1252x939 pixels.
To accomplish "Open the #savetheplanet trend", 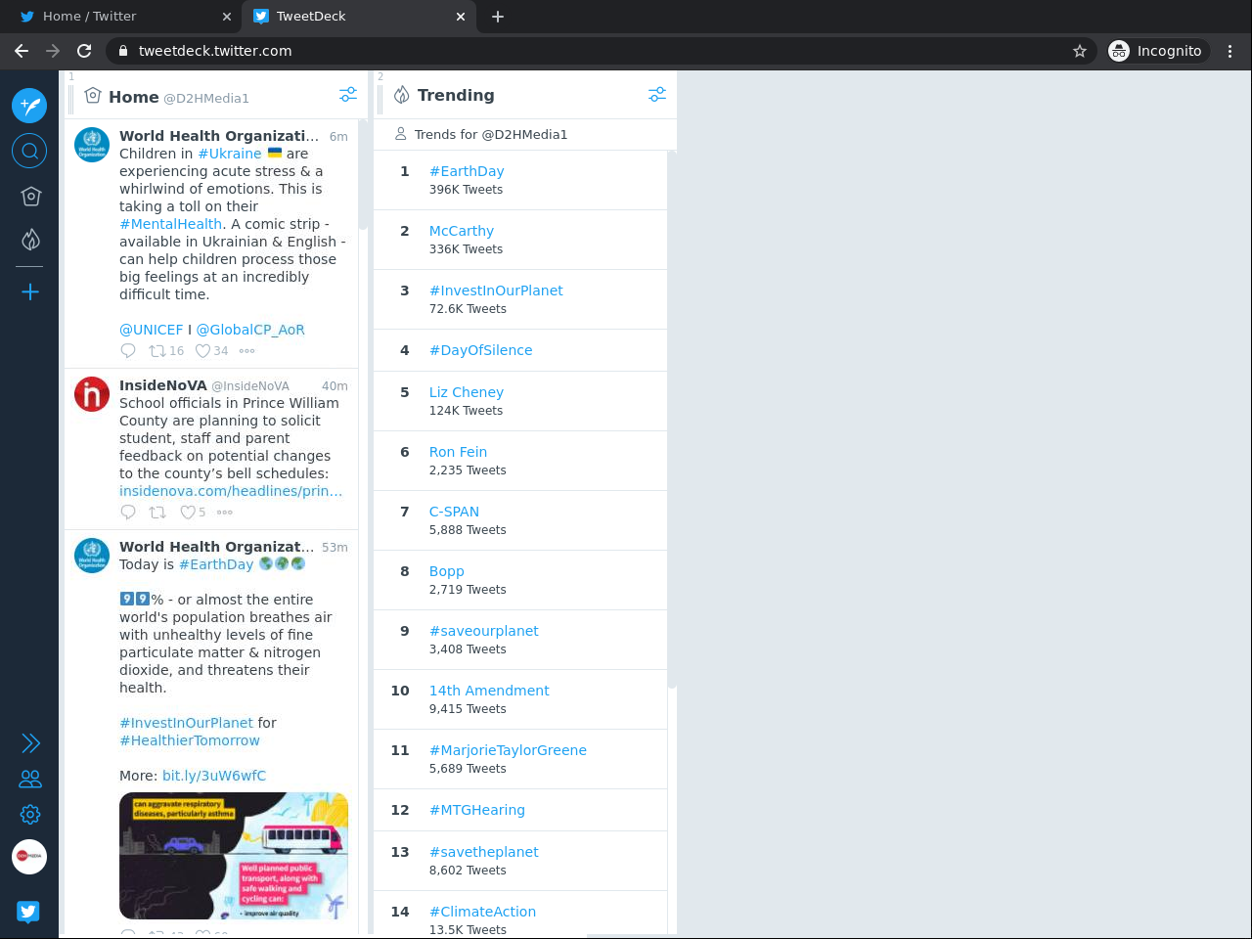I will (484, 852).
